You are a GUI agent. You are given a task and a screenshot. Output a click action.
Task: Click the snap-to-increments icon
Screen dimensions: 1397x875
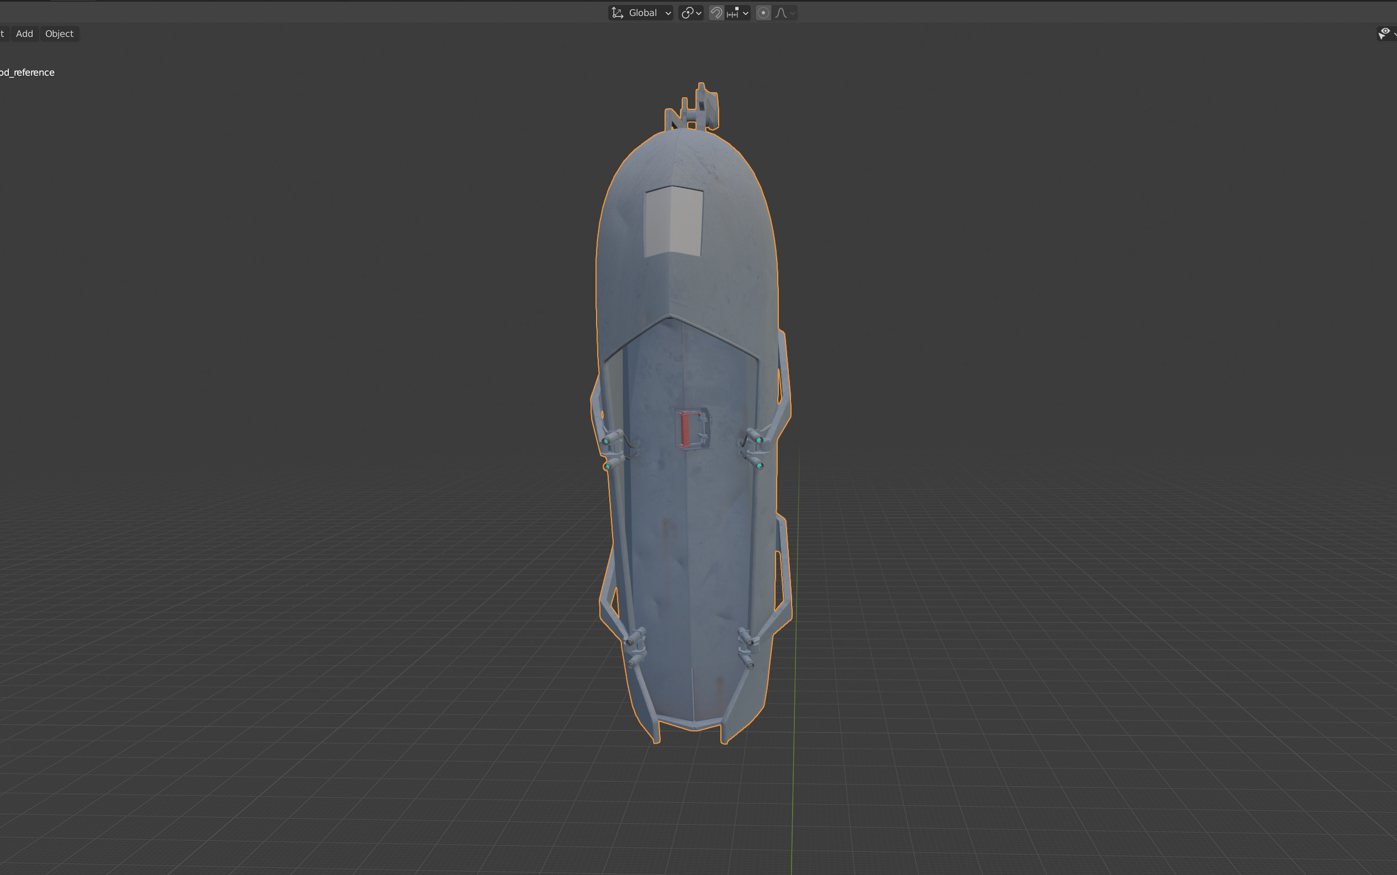[733, 13]
